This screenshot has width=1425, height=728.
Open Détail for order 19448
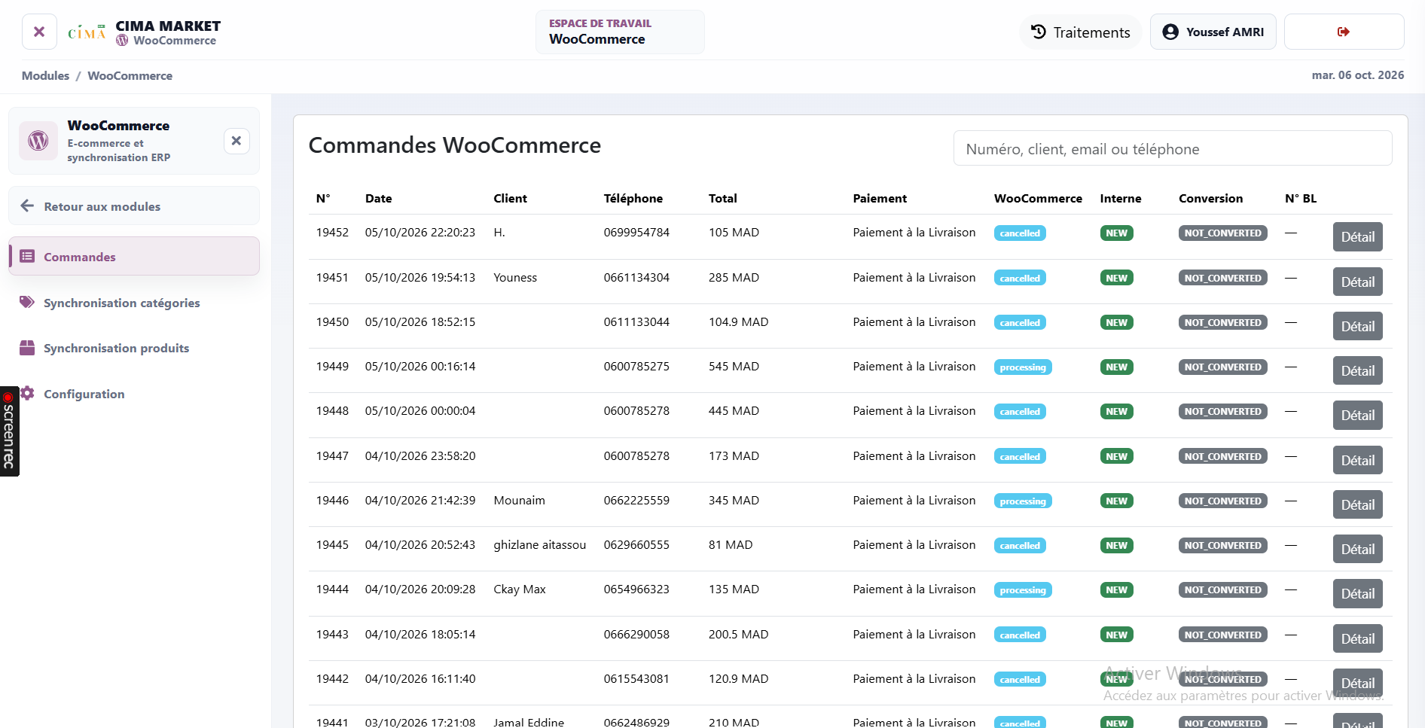pyautogui.click(x=1357, y=415)
